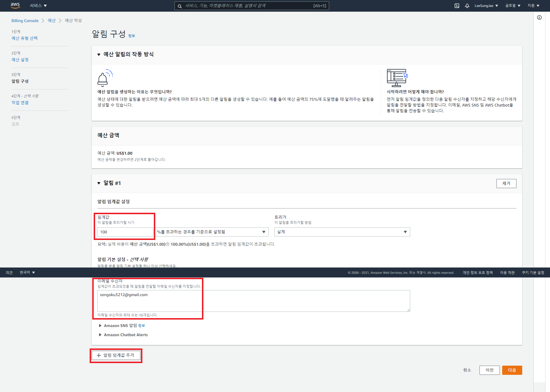
Task: Click Billing Console breadcrumb link
Action: tap(25, 21)
